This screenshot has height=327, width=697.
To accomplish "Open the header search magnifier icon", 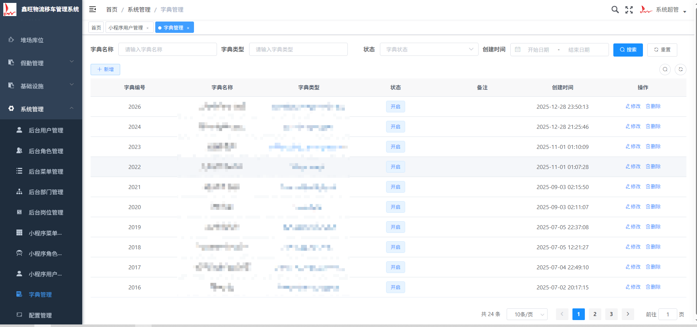I will pyautogui.click(x=615, y=10).
